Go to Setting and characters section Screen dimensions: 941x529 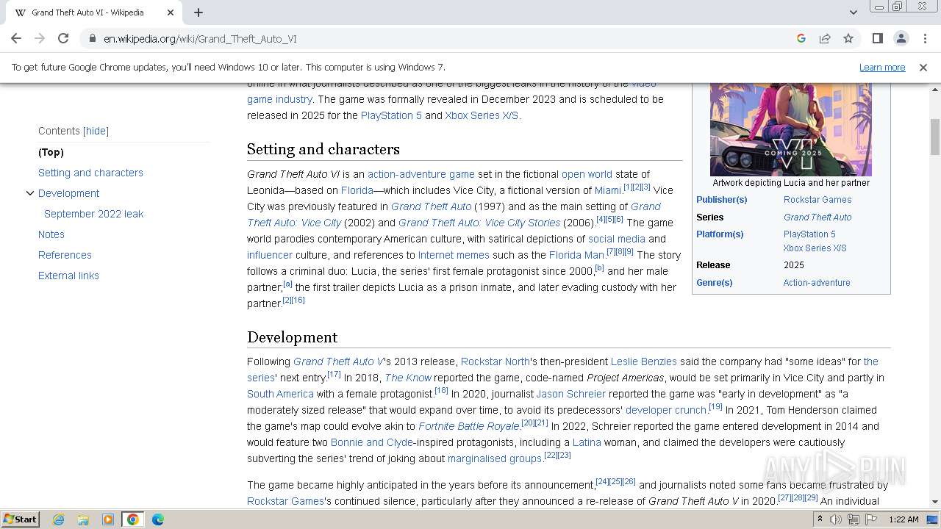point(90,173)
